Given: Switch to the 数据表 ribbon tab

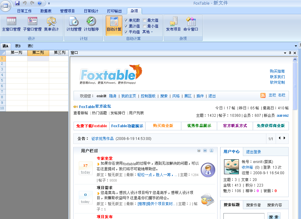Looking at the screenshot, I should pos(46,11).
